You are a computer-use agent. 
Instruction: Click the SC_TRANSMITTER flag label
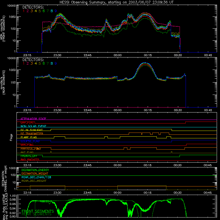point(32,134)
